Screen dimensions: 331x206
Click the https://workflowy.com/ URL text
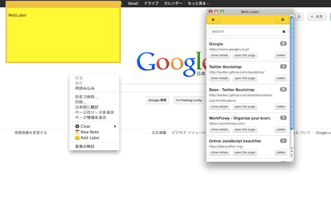227,124
